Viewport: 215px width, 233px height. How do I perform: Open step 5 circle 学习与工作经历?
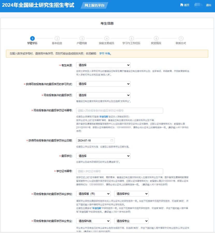[x=131, y=38]
